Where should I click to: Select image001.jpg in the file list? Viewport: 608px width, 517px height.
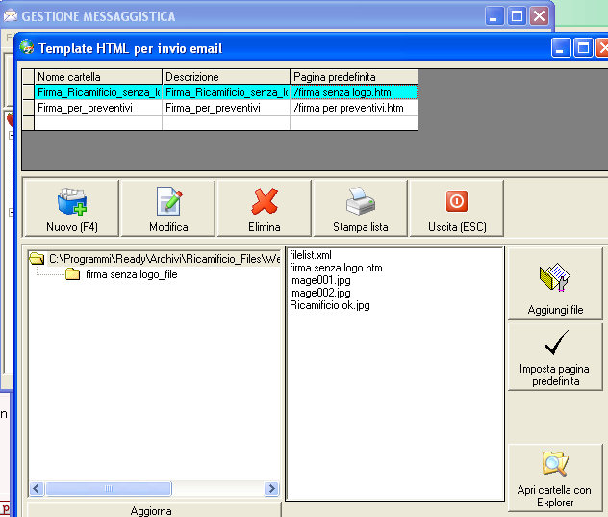(320, 280)
